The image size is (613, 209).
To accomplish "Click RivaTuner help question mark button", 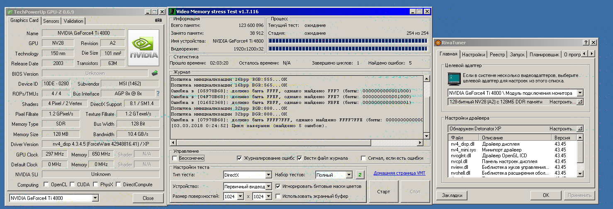I will tap(586, 43).
